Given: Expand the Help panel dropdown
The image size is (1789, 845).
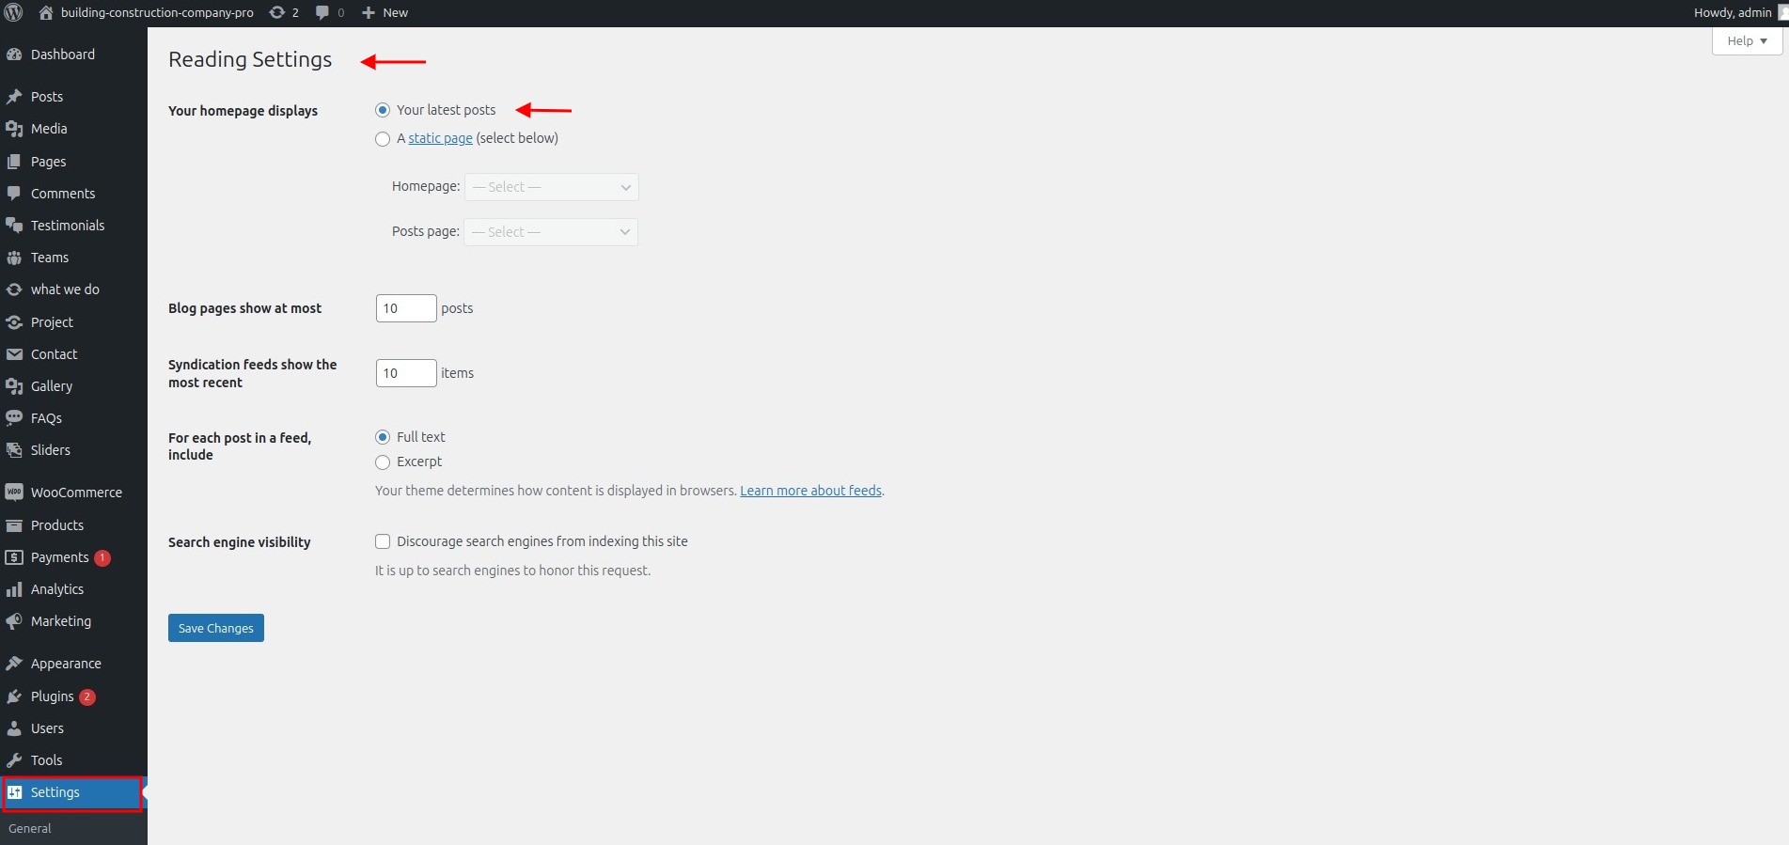Looking at the screenshot, I should [x=1747, y=41].
